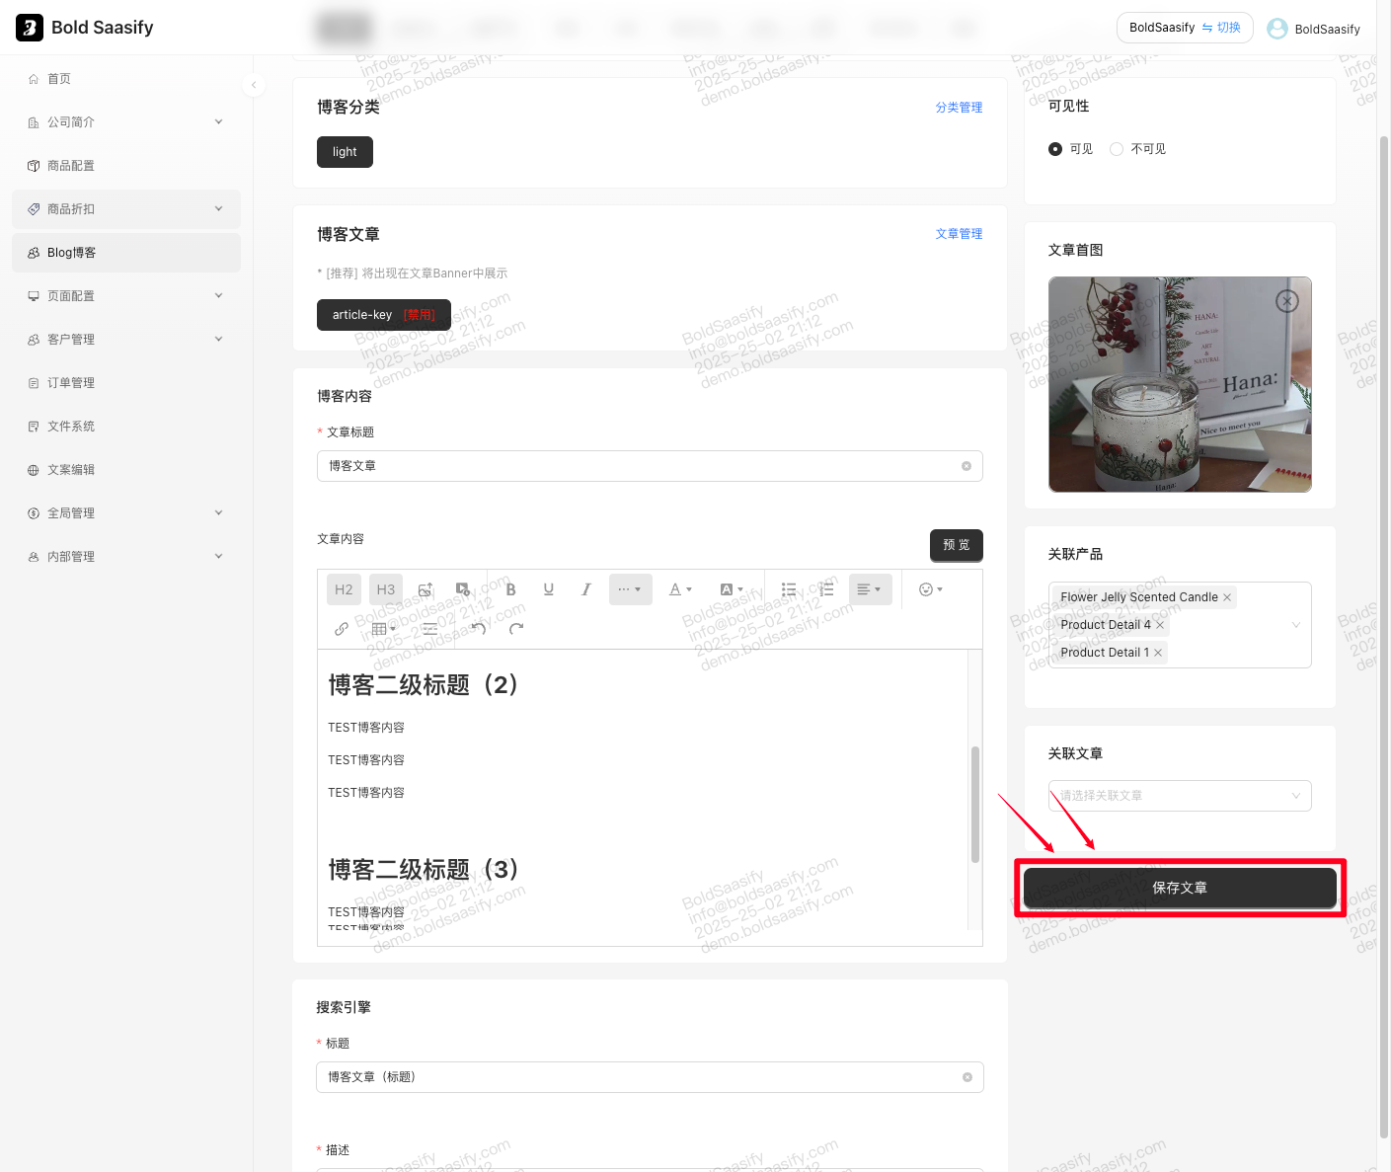Remove Flower Jelly Scented Candle tag
Image resolution: width=1391 pixels, height=1172 pixels.
[x=1227, y=597]
